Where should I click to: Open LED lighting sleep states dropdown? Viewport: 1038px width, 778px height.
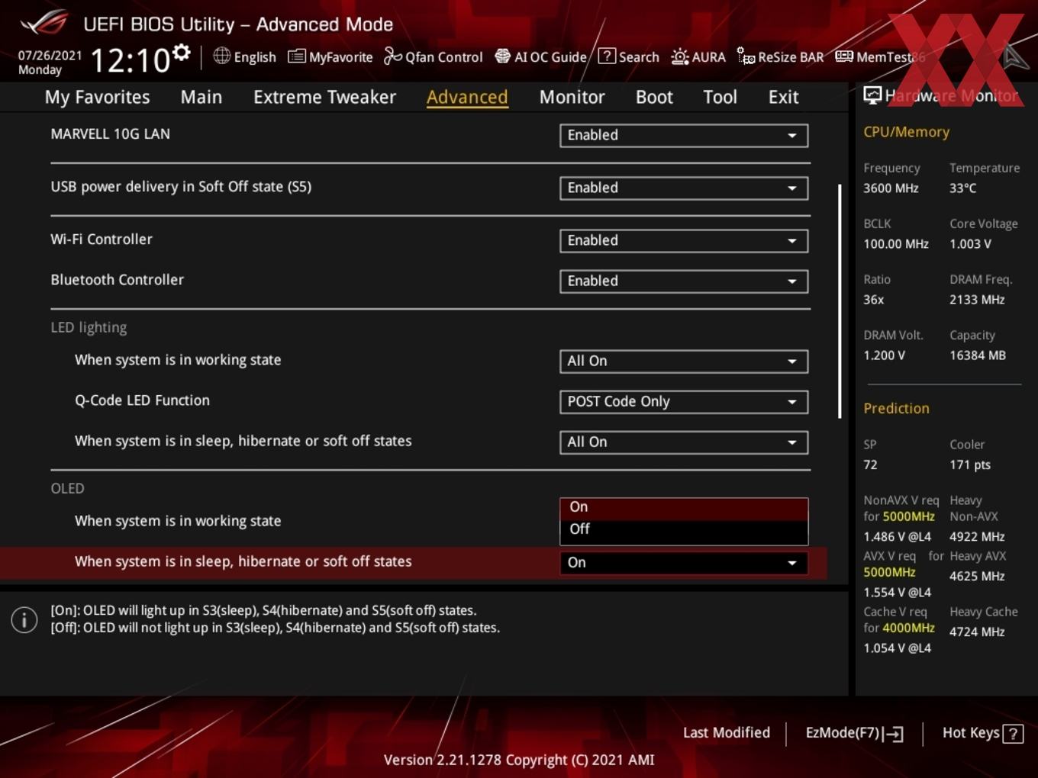(684, 442)
